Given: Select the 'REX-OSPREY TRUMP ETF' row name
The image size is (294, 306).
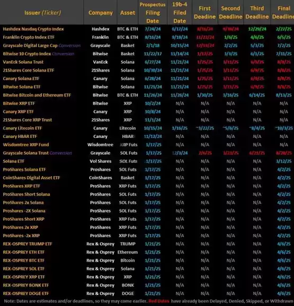Looking at the screenshot, I should 28,244.
